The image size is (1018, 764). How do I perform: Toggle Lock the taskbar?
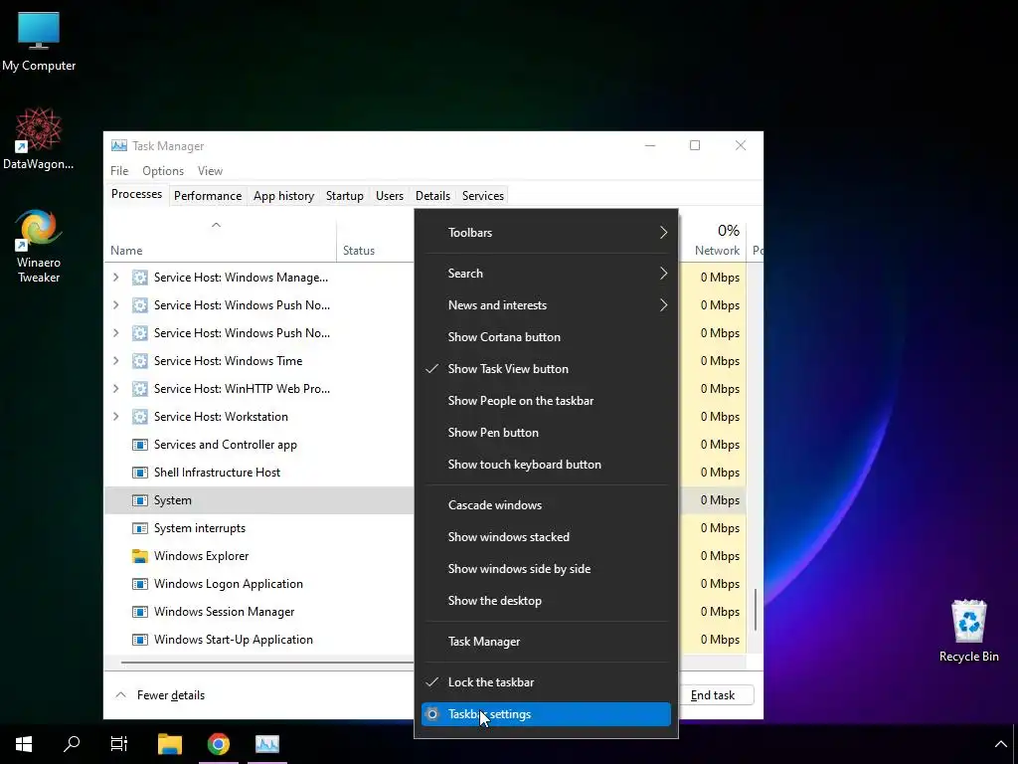point(546,682)
